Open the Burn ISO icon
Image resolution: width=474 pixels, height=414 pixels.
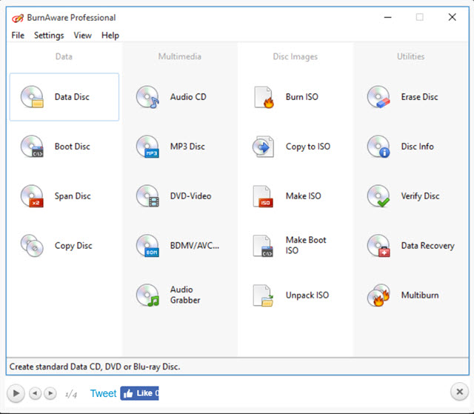point(264,97)
